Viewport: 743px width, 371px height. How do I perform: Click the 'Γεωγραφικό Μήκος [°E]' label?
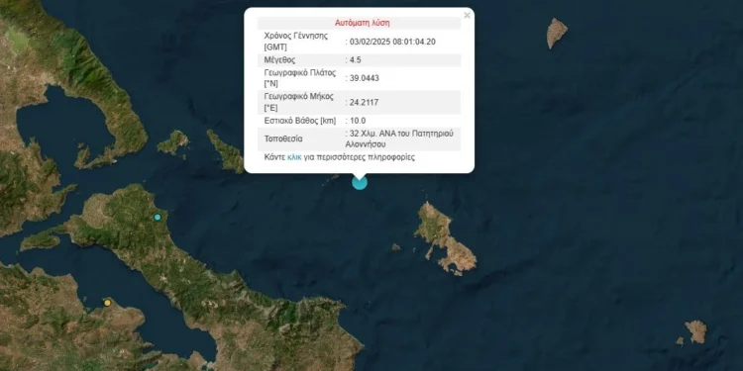point(298,102)
